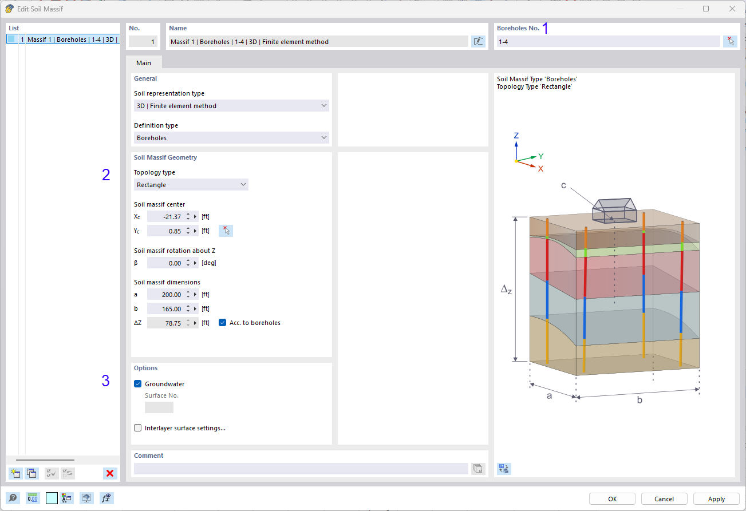Switch to the Main tab

point(144,63)
